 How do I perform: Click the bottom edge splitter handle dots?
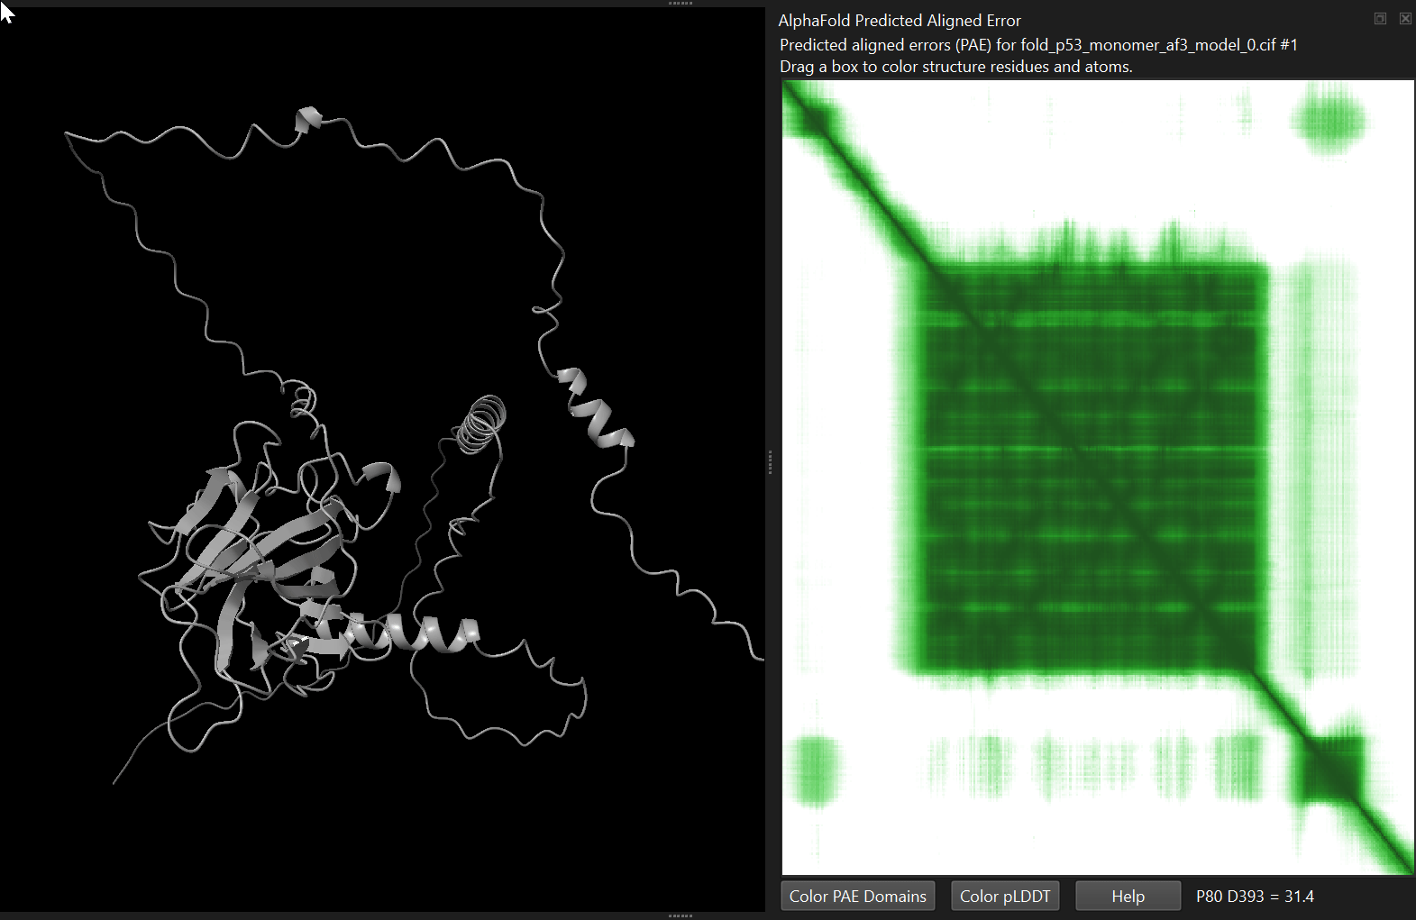point(680,915)
